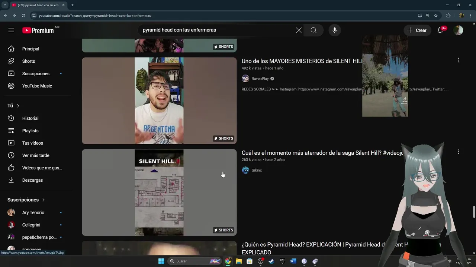Open the Chrome profile avatar in toolbar
476x267 pixels.
[x=461, y=16]
